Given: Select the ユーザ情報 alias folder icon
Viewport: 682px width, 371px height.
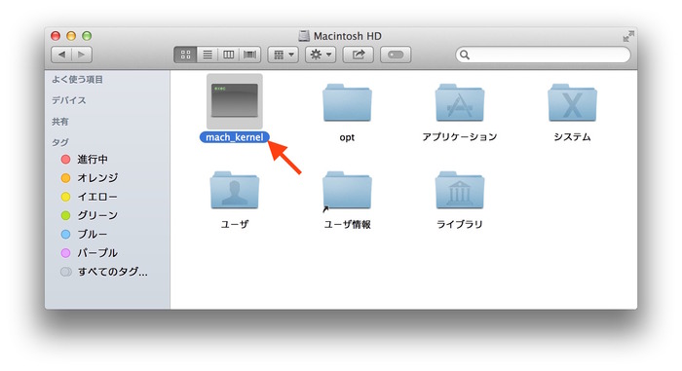Looking at the screenshot, I should [x=347, y=191].
